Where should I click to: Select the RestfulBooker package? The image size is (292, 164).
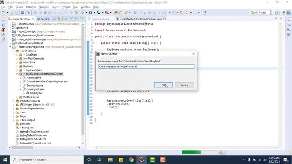31,97
